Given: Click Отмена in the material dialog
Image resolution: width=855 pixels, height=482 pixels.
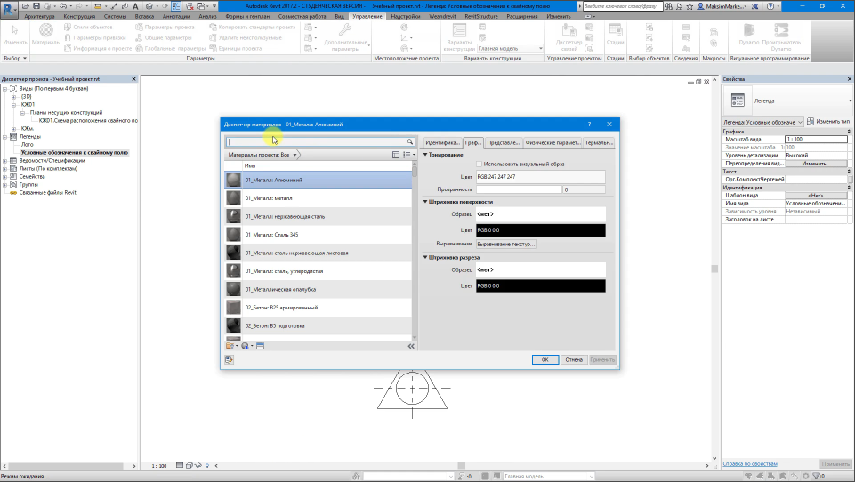Looking at the screenshot, I should [574, 360].
